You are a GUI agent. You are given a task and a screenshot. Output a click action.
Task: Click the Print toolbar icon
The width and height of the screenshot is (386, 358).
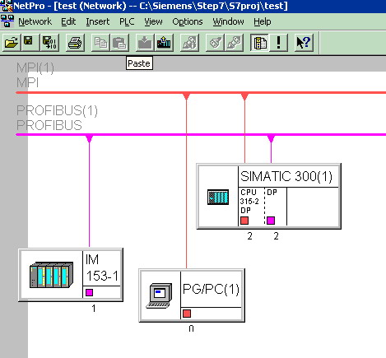(x=75, y=43)
